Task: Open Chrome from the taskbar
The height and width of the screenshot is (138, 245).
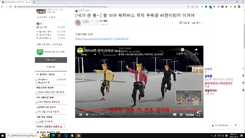Action: (78, 136)
